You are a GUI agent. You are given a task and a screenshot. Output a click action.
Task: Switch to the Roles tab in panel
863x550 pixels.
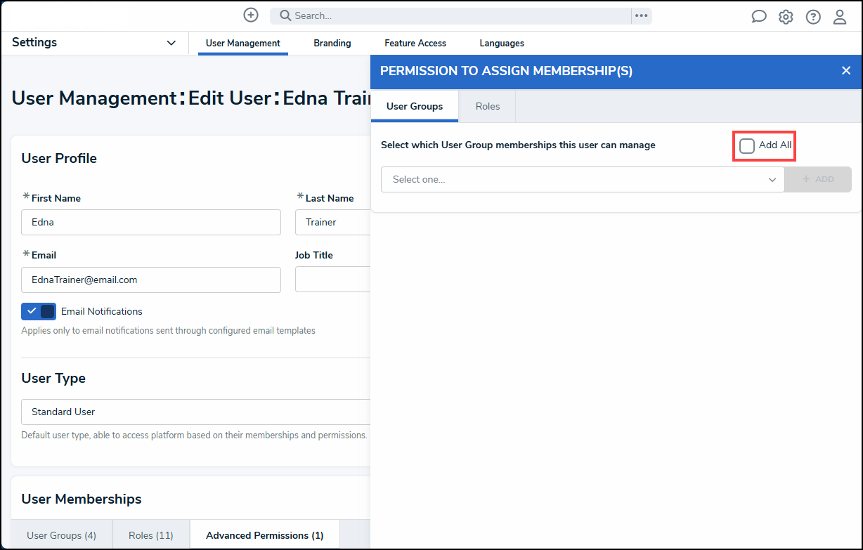(x=488, y=106)
